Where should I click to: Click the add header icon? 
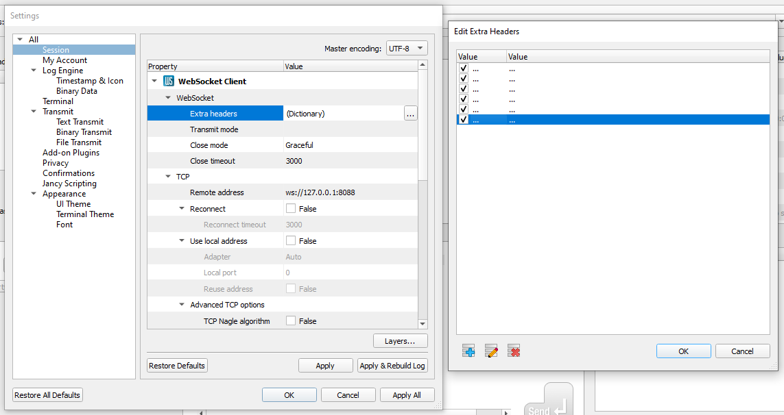click(x=468, y=351)
